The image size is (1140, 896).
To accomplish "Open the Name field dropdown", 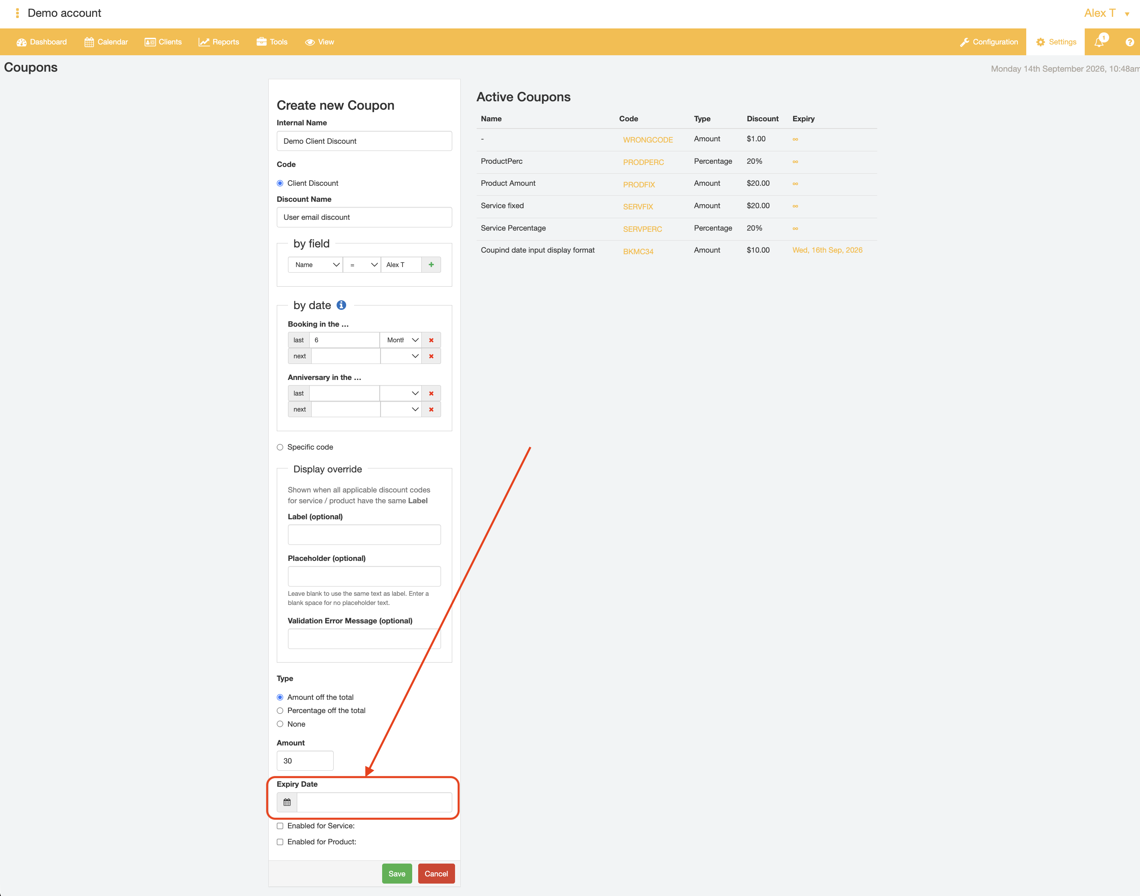I will (x=315, y=265).
